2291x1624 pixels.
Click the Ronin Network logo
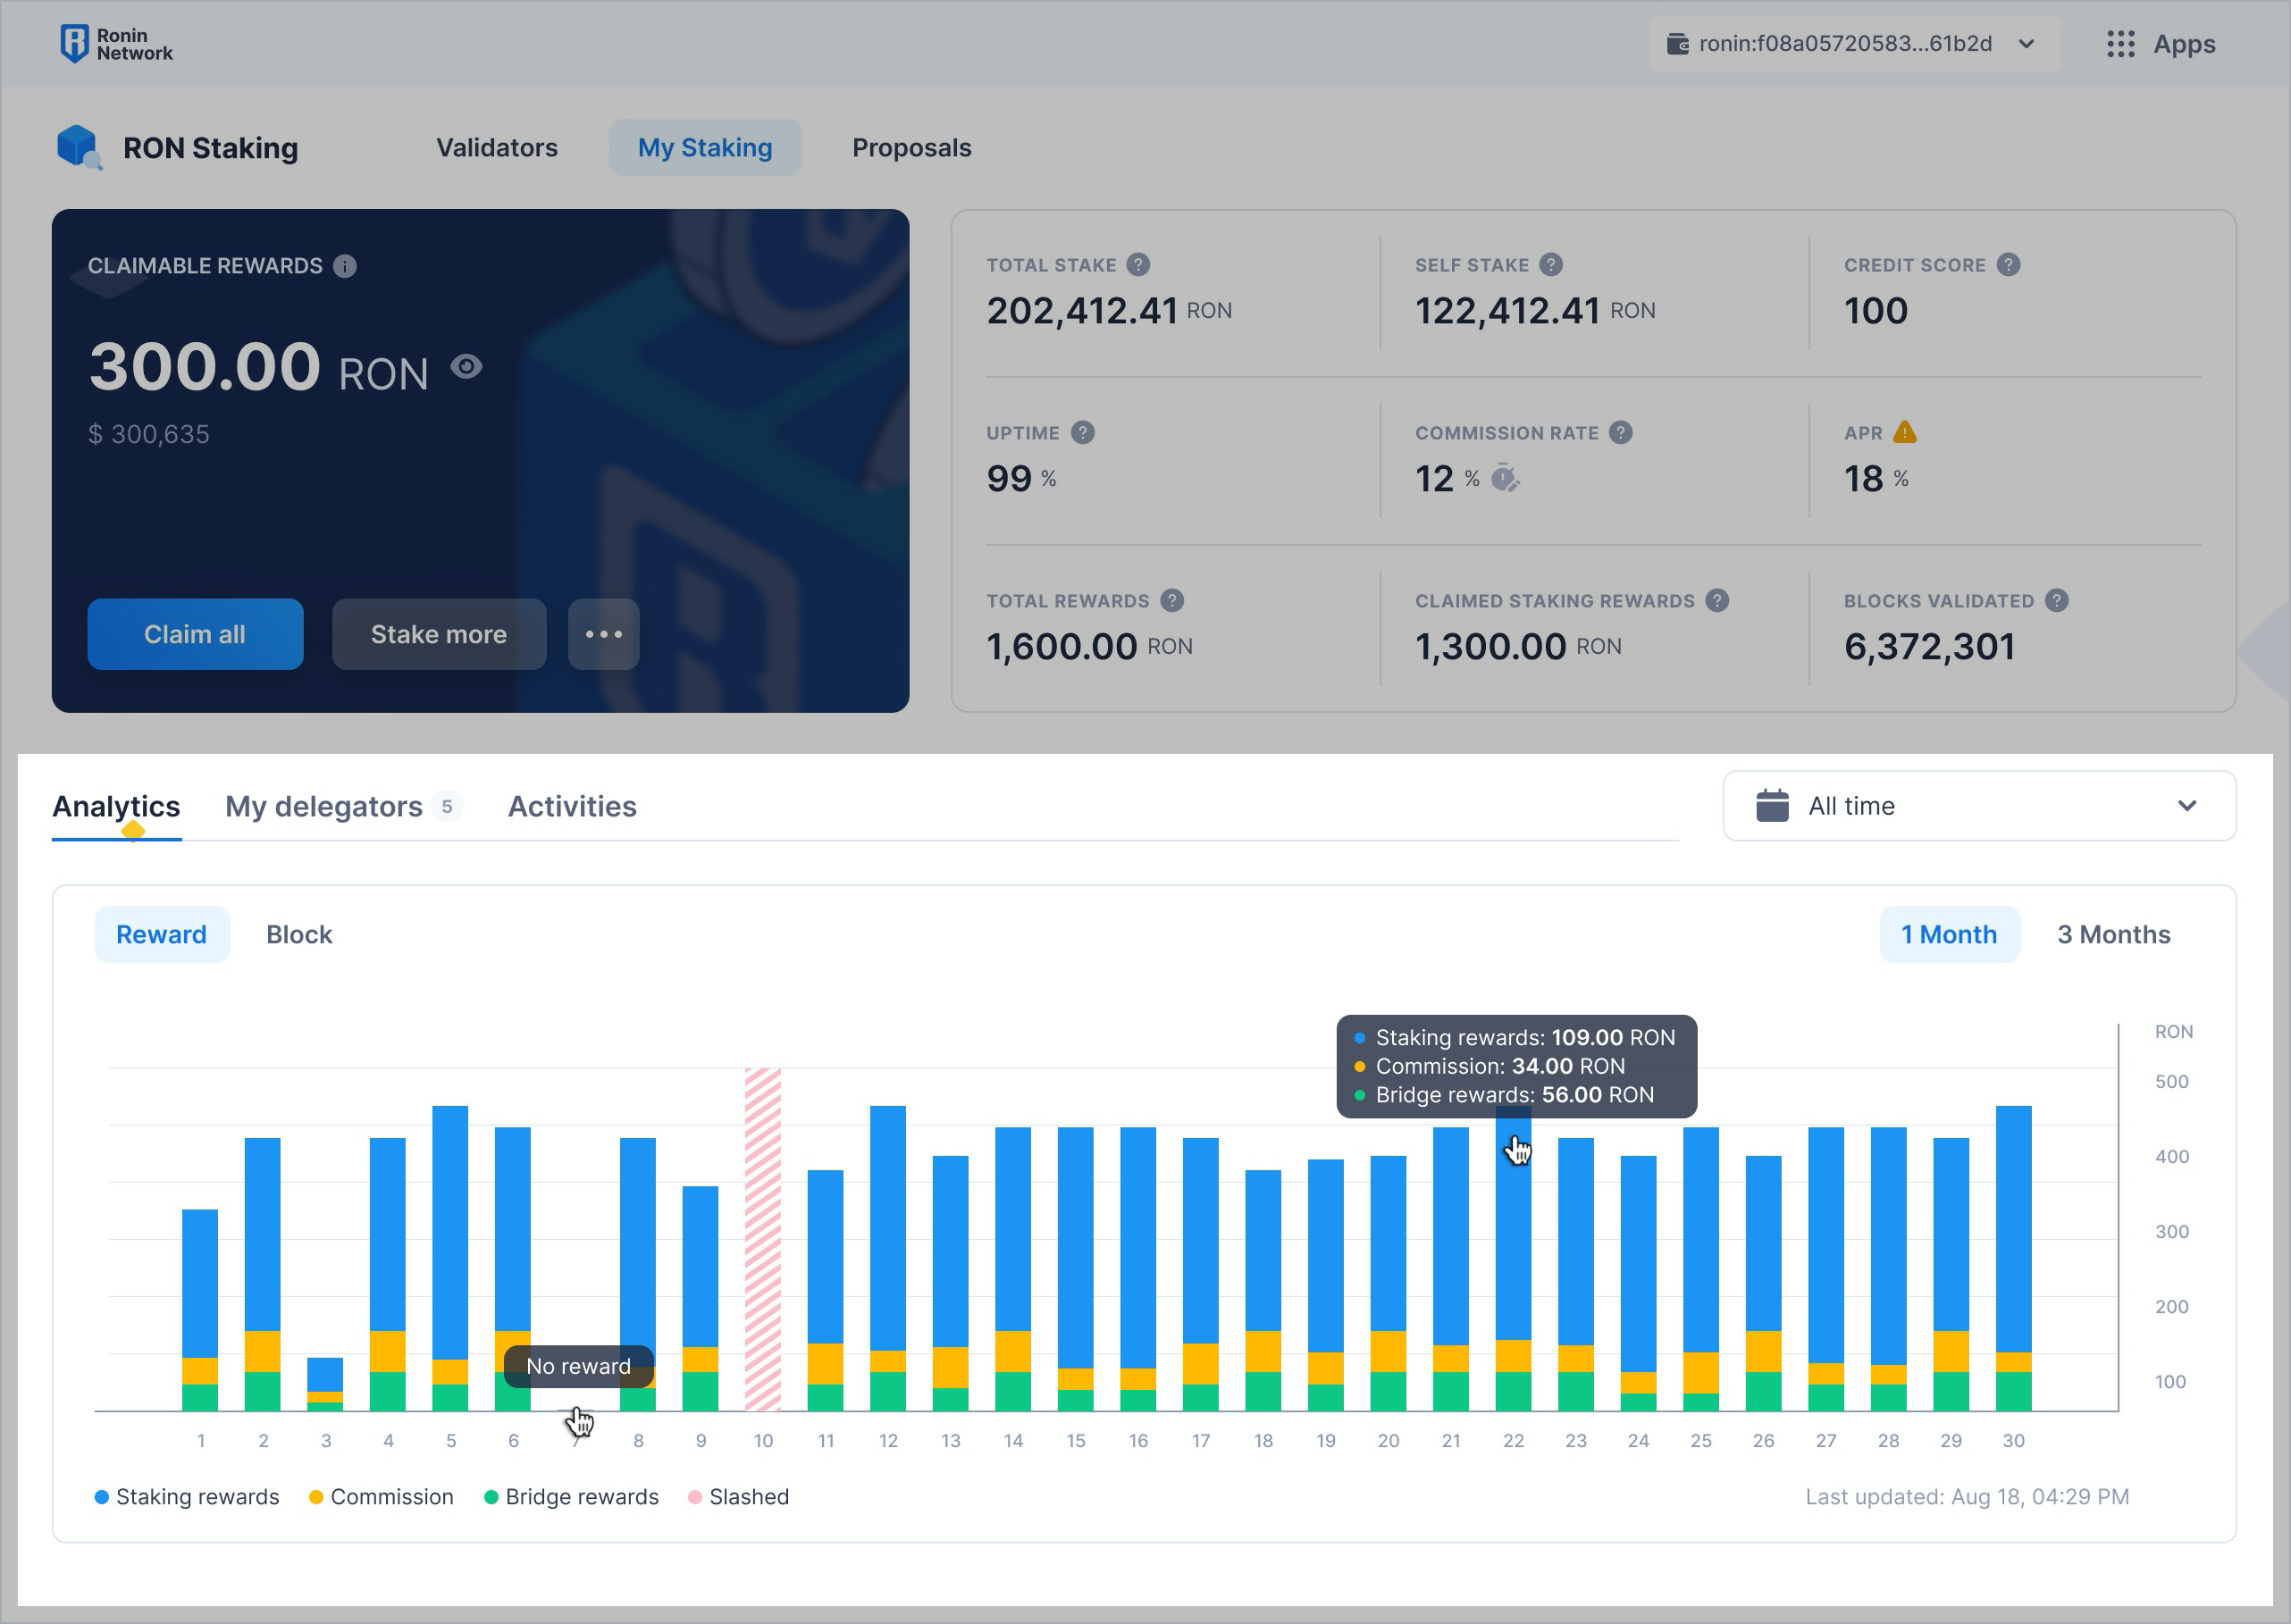click(x=115, y=44)
